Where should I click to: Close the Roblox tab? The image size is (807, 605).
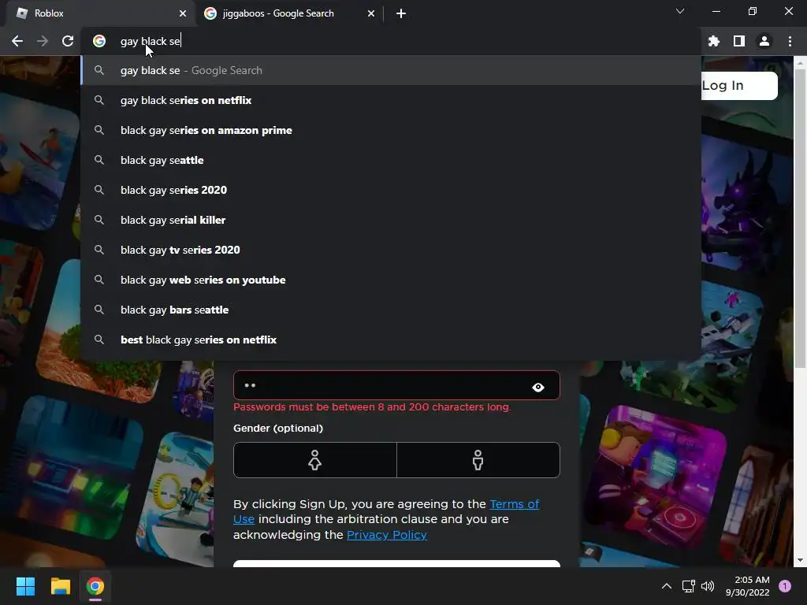coord(183,13)
